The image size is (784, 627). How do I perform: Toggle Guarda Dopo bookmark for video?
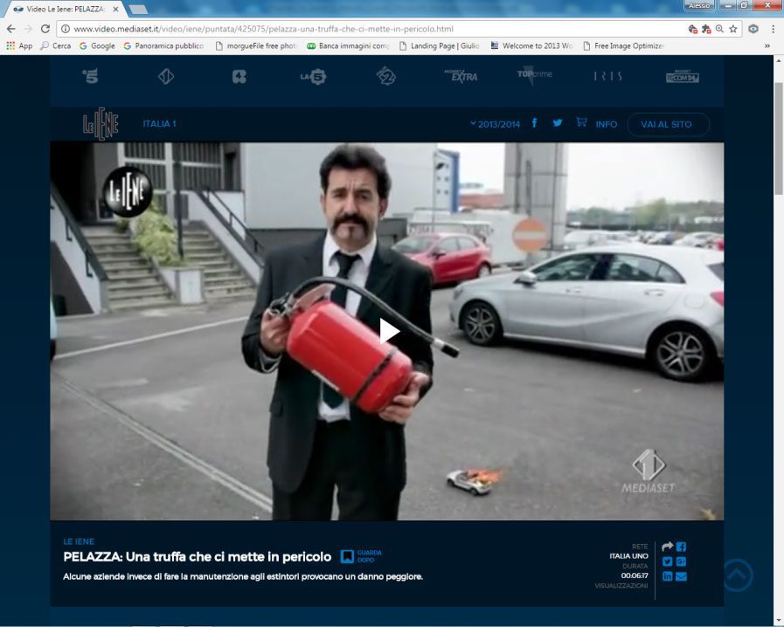(x=347, y=556)
